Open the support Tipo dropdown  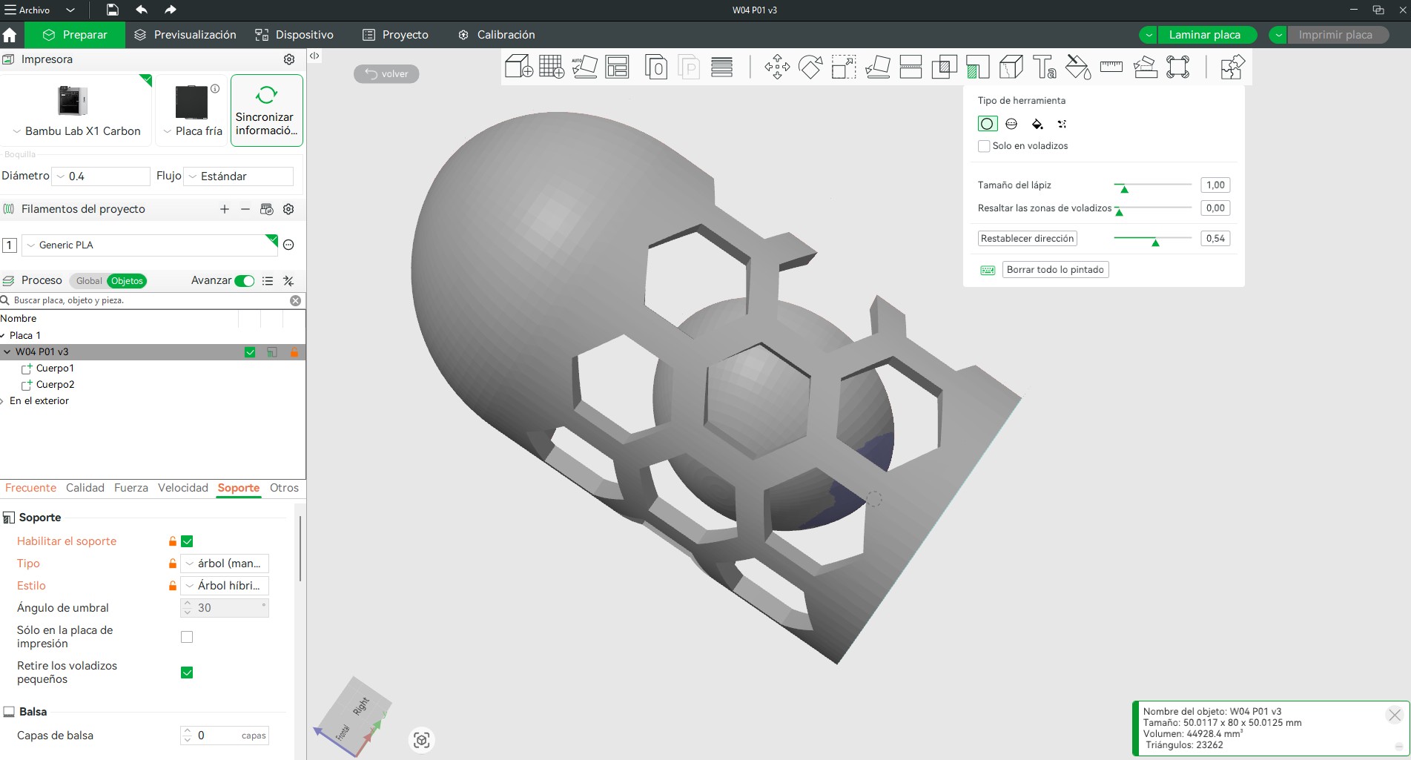225,564
